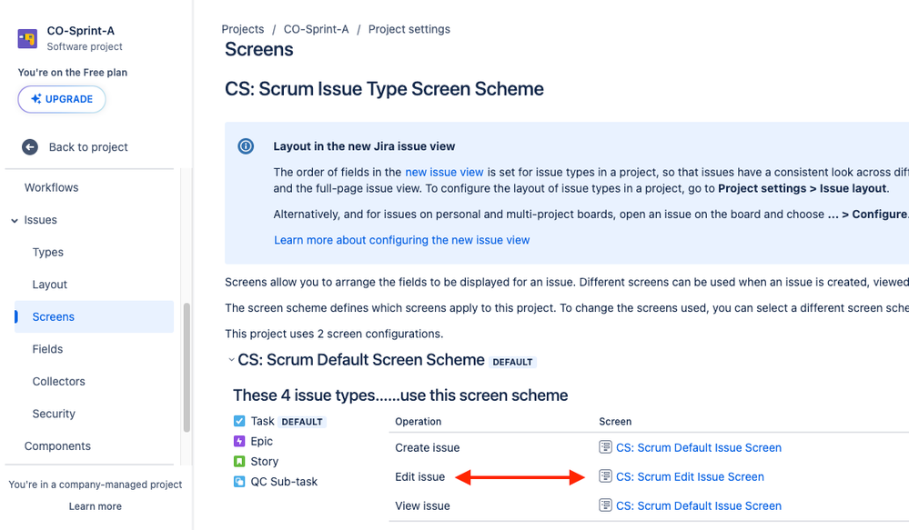Image resolution: width=909 pixels, height=530 pixels.
Task: Click the screen icon next to Scrum Edit Issue Screen
Action: pos(605,476)
